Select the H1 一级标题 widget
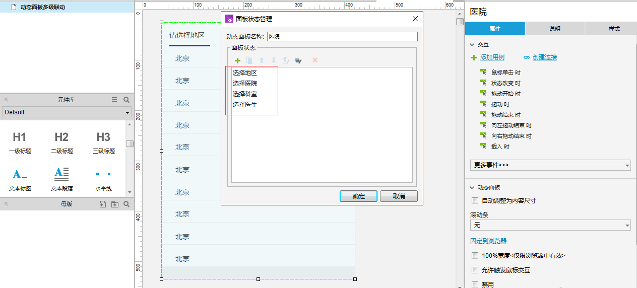This screenshot has height=288, width=637. 20,142
